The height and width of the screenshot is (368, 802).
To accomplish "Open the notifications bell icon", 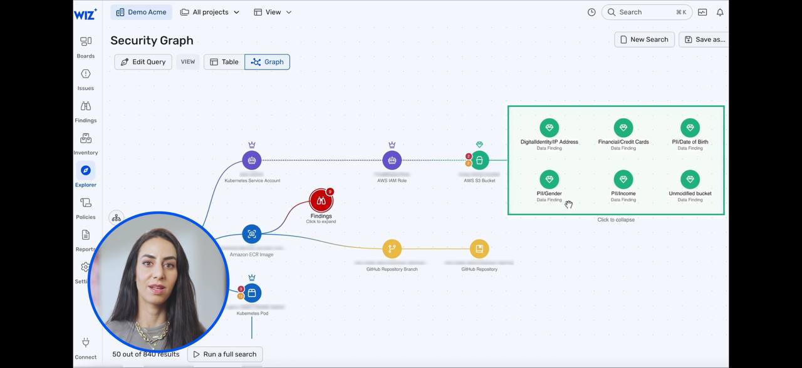I will pyautogui.click(x=720, y=12).
